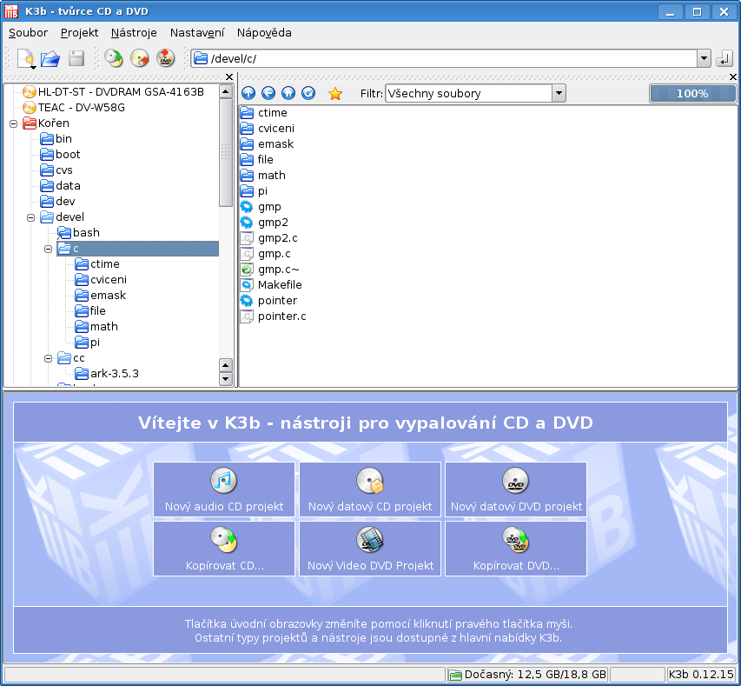Open the Nastavení menu

197,33
